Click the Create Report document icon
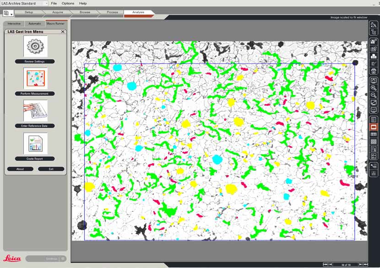Image resolution: width=380 pixels, height=268 pixels. [35, 143]
